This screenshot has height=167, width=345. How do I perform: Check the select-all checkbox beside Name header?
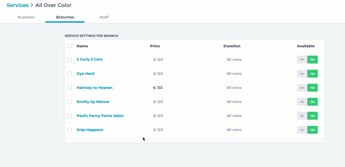[70, 46]
